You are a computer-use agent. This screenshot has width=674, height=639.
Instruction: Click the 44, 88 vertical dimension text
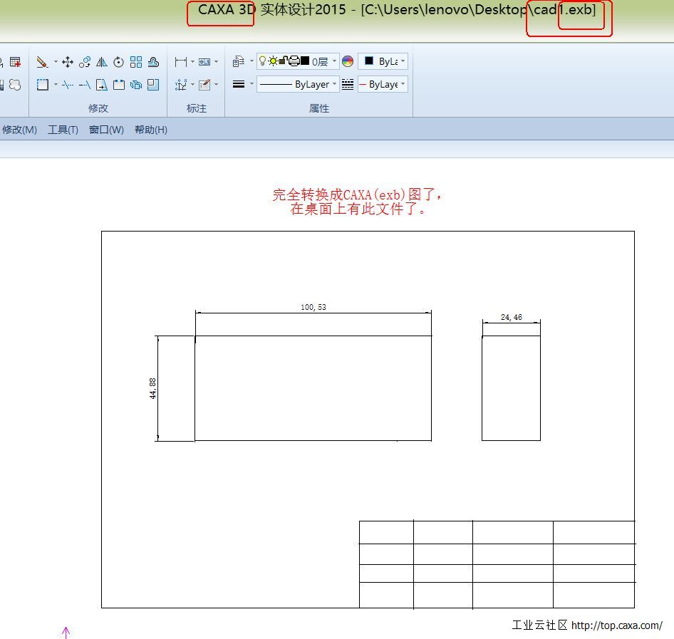pyautogui.click(x=152, y=388)
